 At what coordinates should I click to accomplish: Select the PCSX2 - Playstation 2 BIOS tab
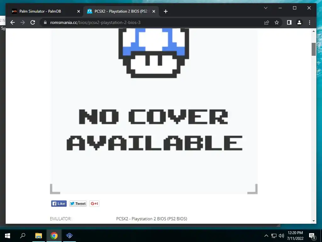click(x=121, y=11)
